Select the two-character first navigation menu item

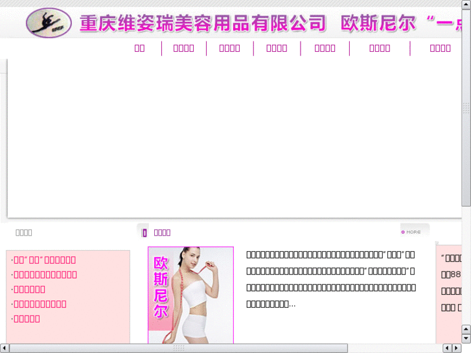point(139,48)
